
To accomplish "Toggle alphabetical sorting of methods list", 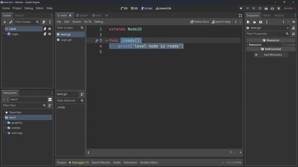I will pos(82,94).
